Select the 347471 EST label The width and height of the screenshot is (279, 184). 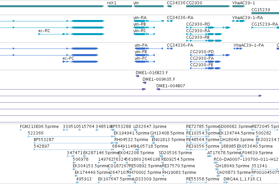[75, 153]
